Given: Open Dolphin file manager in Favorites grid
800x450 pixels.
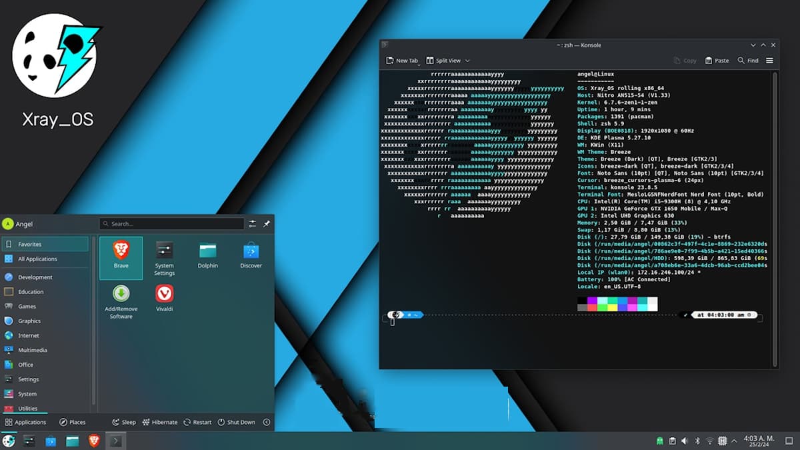Looking at the screenshot, I should point(207,256).
